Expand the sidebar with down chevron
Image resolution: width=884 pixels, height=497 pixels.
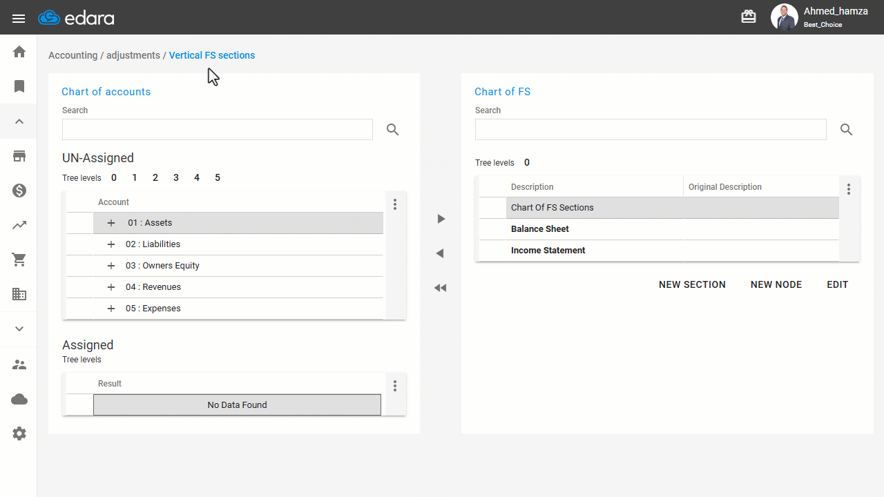coord(19,329)
